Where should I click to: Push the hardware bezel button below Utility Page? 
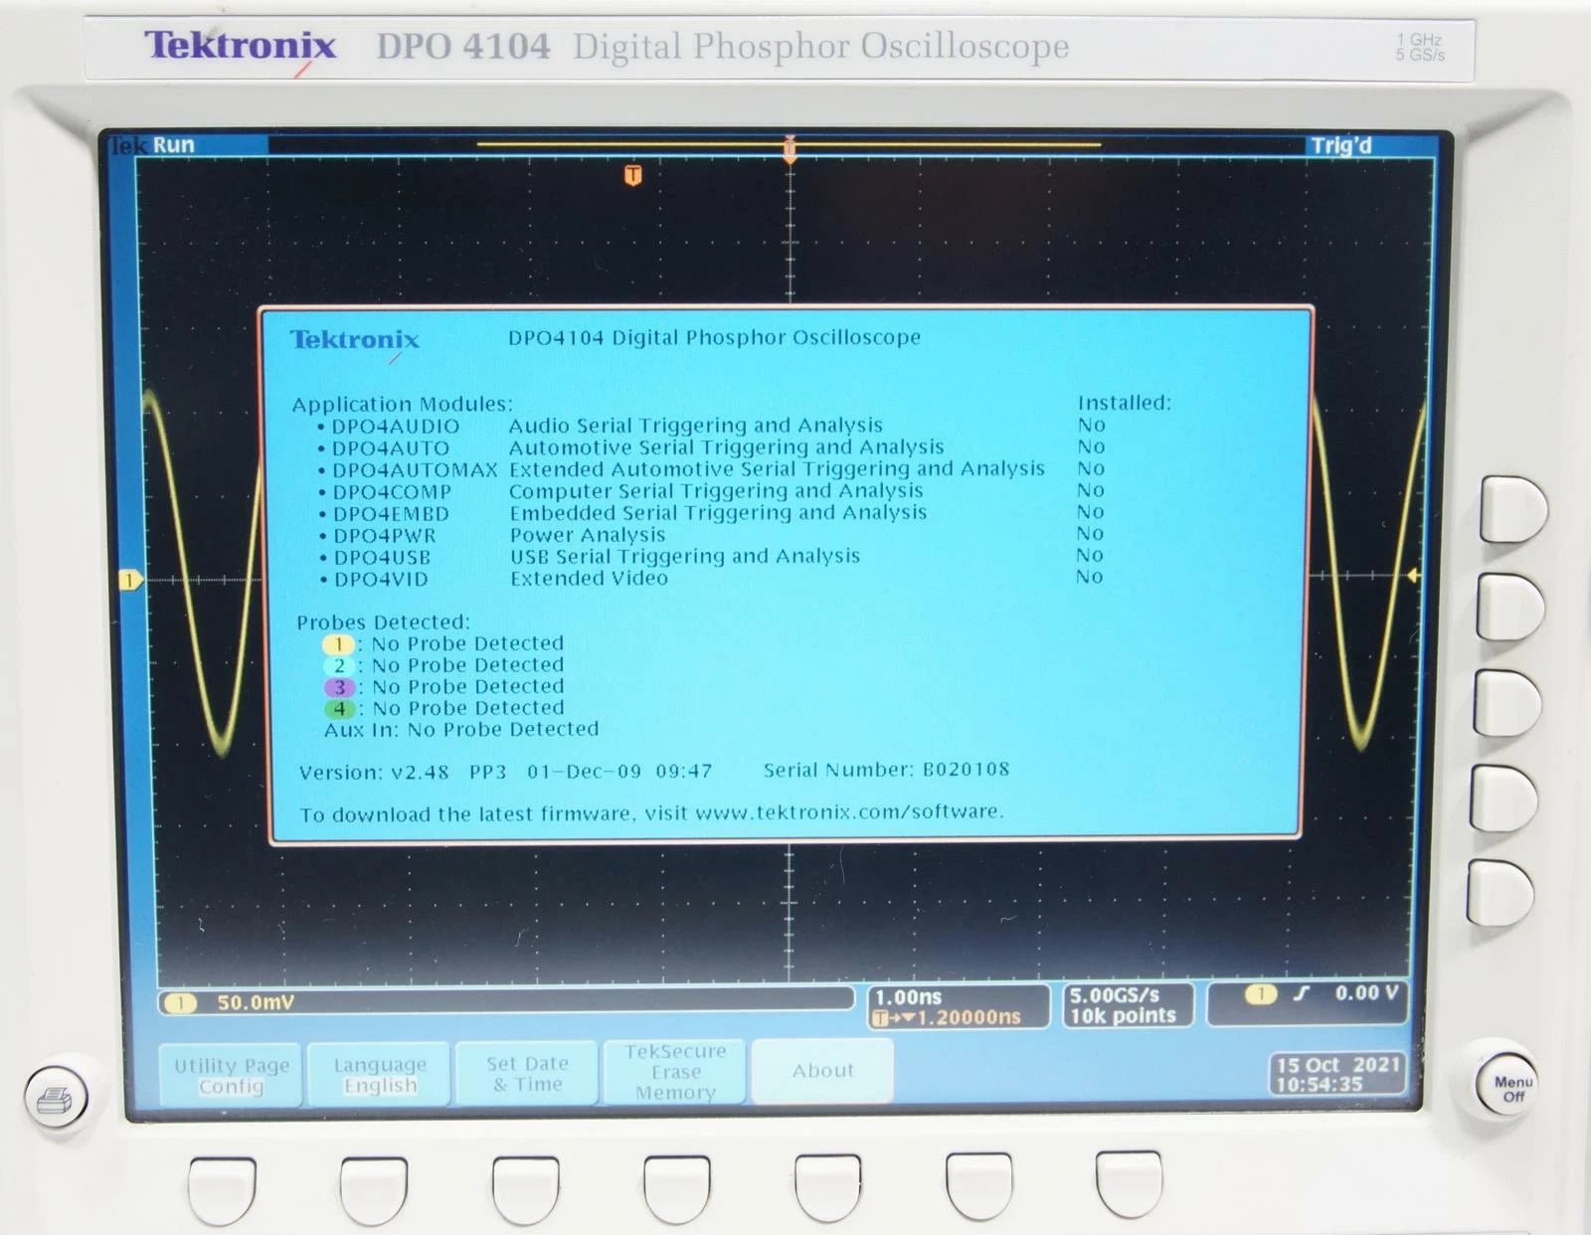click(x=222, y=1191)
